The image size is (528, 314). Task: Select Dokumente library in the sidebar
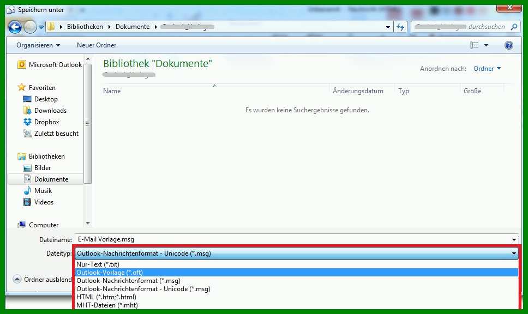point(51,179)
